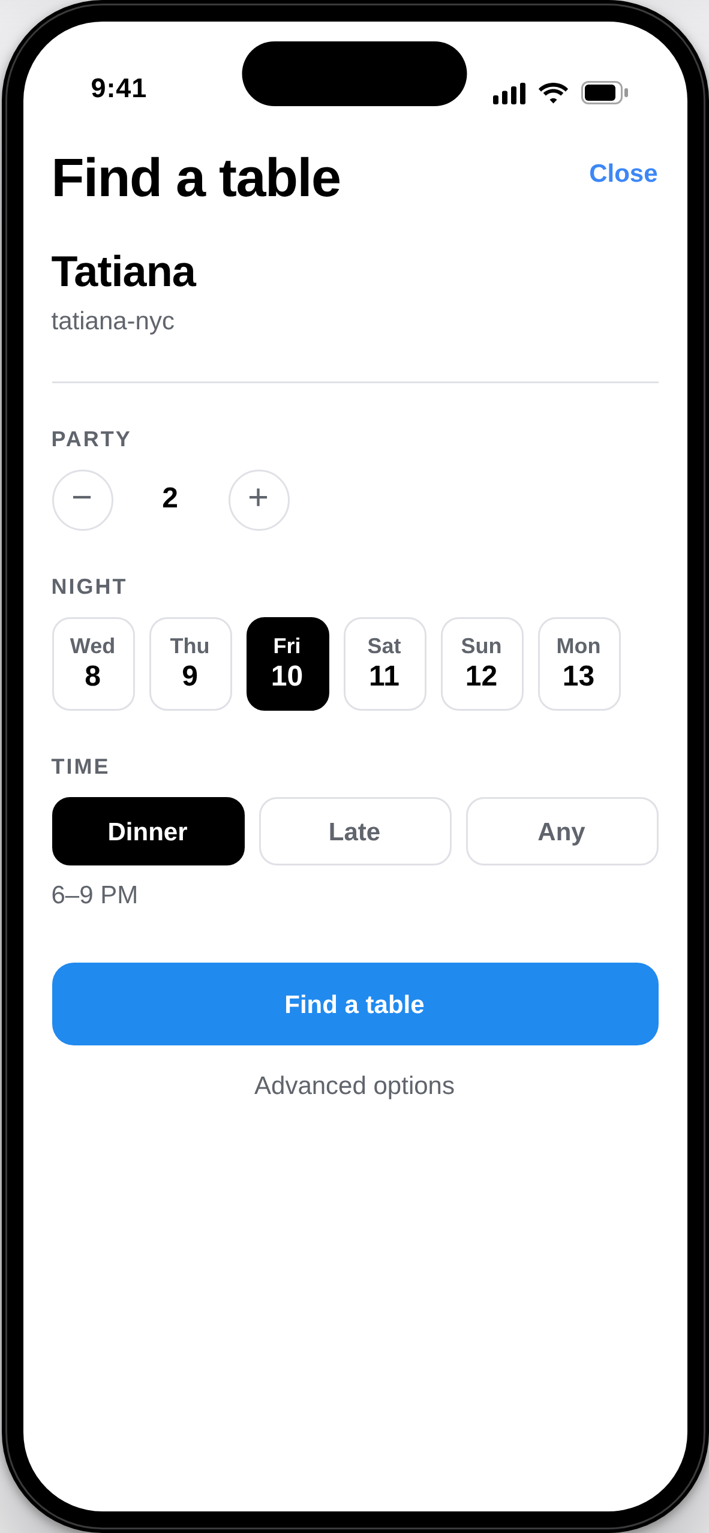Pick Sat 11 night

coord(384,663)
